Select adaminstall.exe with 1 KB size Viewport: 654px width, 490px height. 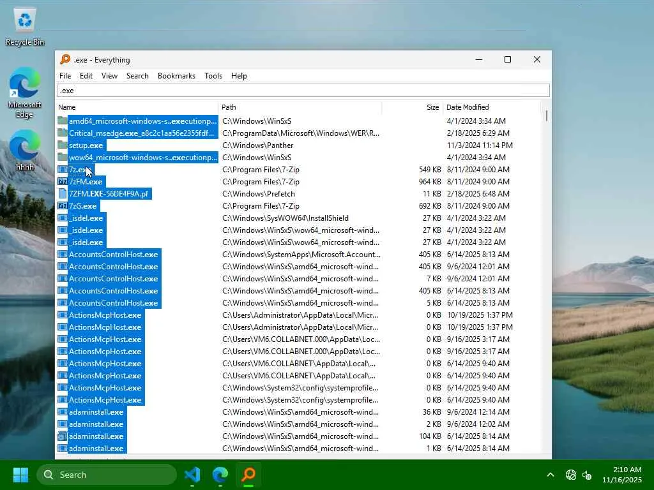pyautogui.click(x=96, y=449)
